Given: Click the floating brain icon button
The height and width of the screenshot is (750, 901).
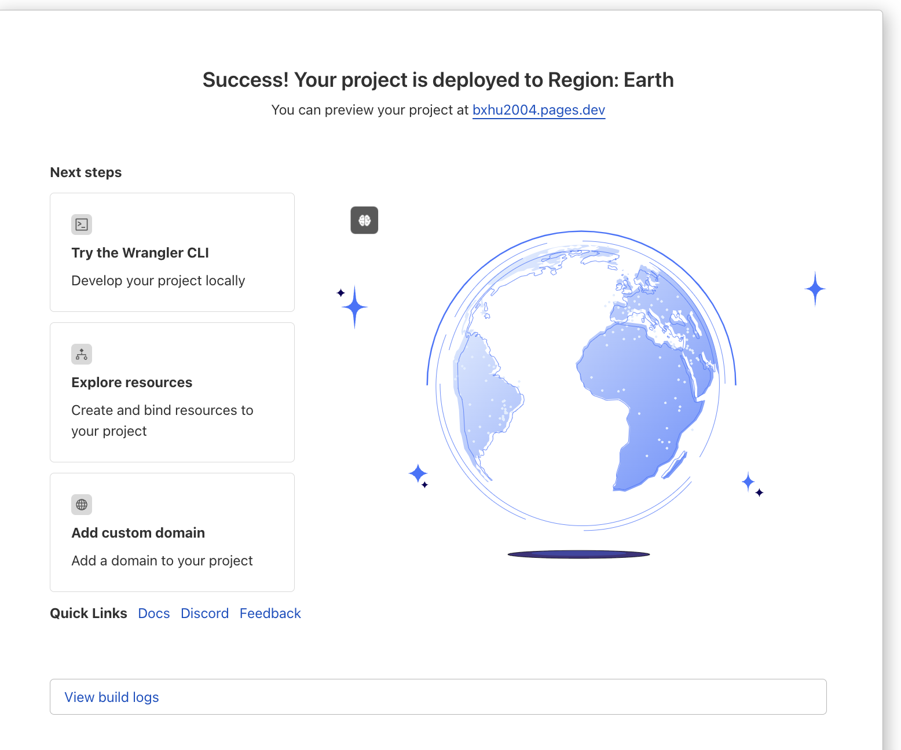Looking at the screenshot, I should (364, 220).
